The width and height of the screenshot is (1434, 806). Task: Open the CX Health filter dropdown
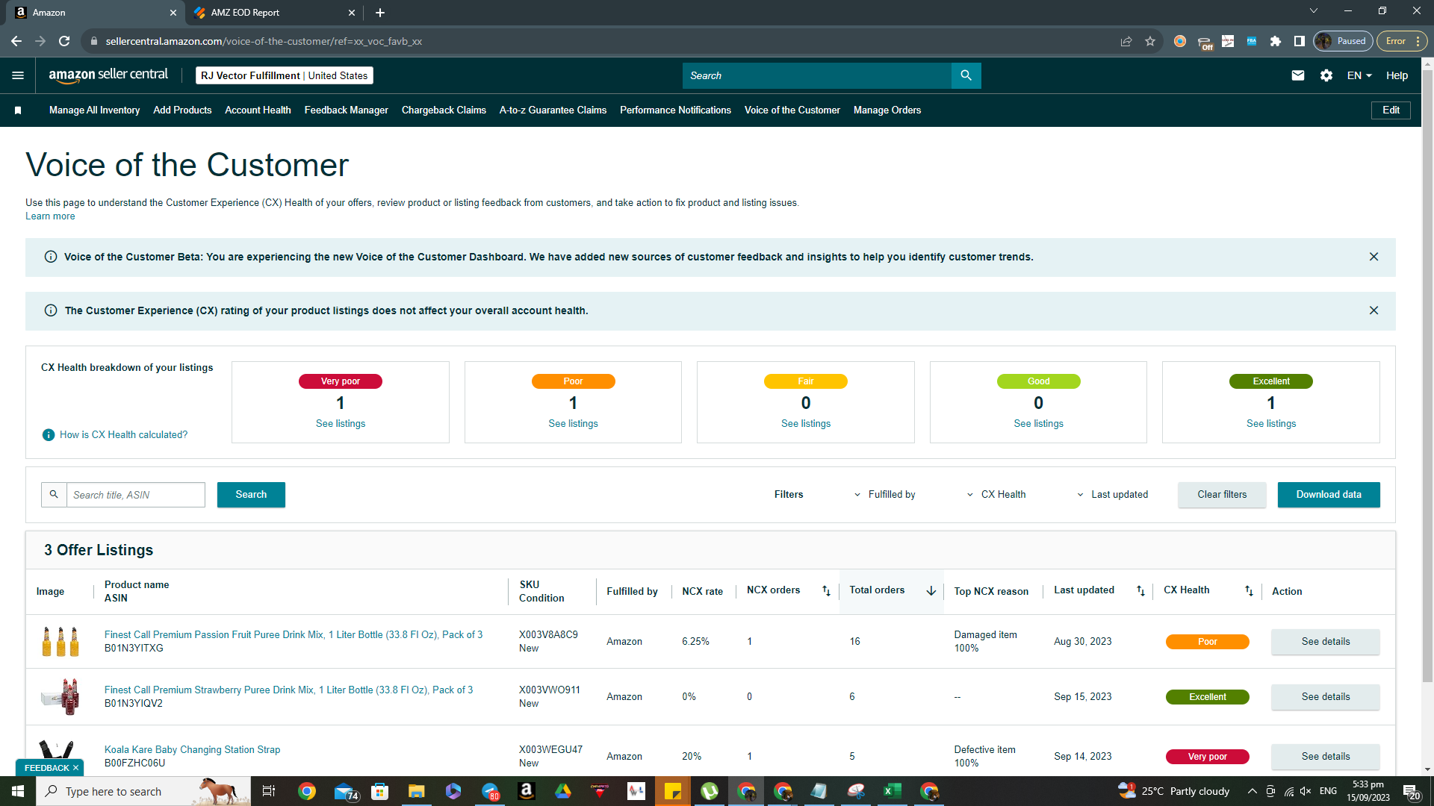click(x=996, y=495)
